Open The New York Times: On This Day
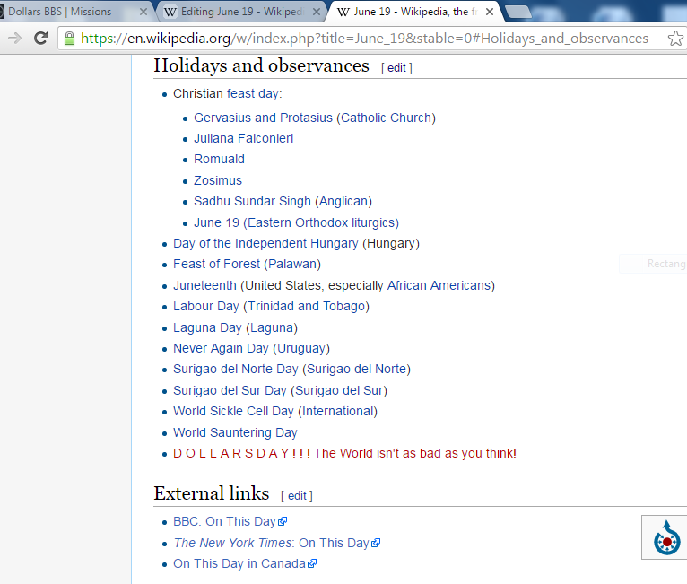Viewport: 687px width, 584px height. click(271, 543)
